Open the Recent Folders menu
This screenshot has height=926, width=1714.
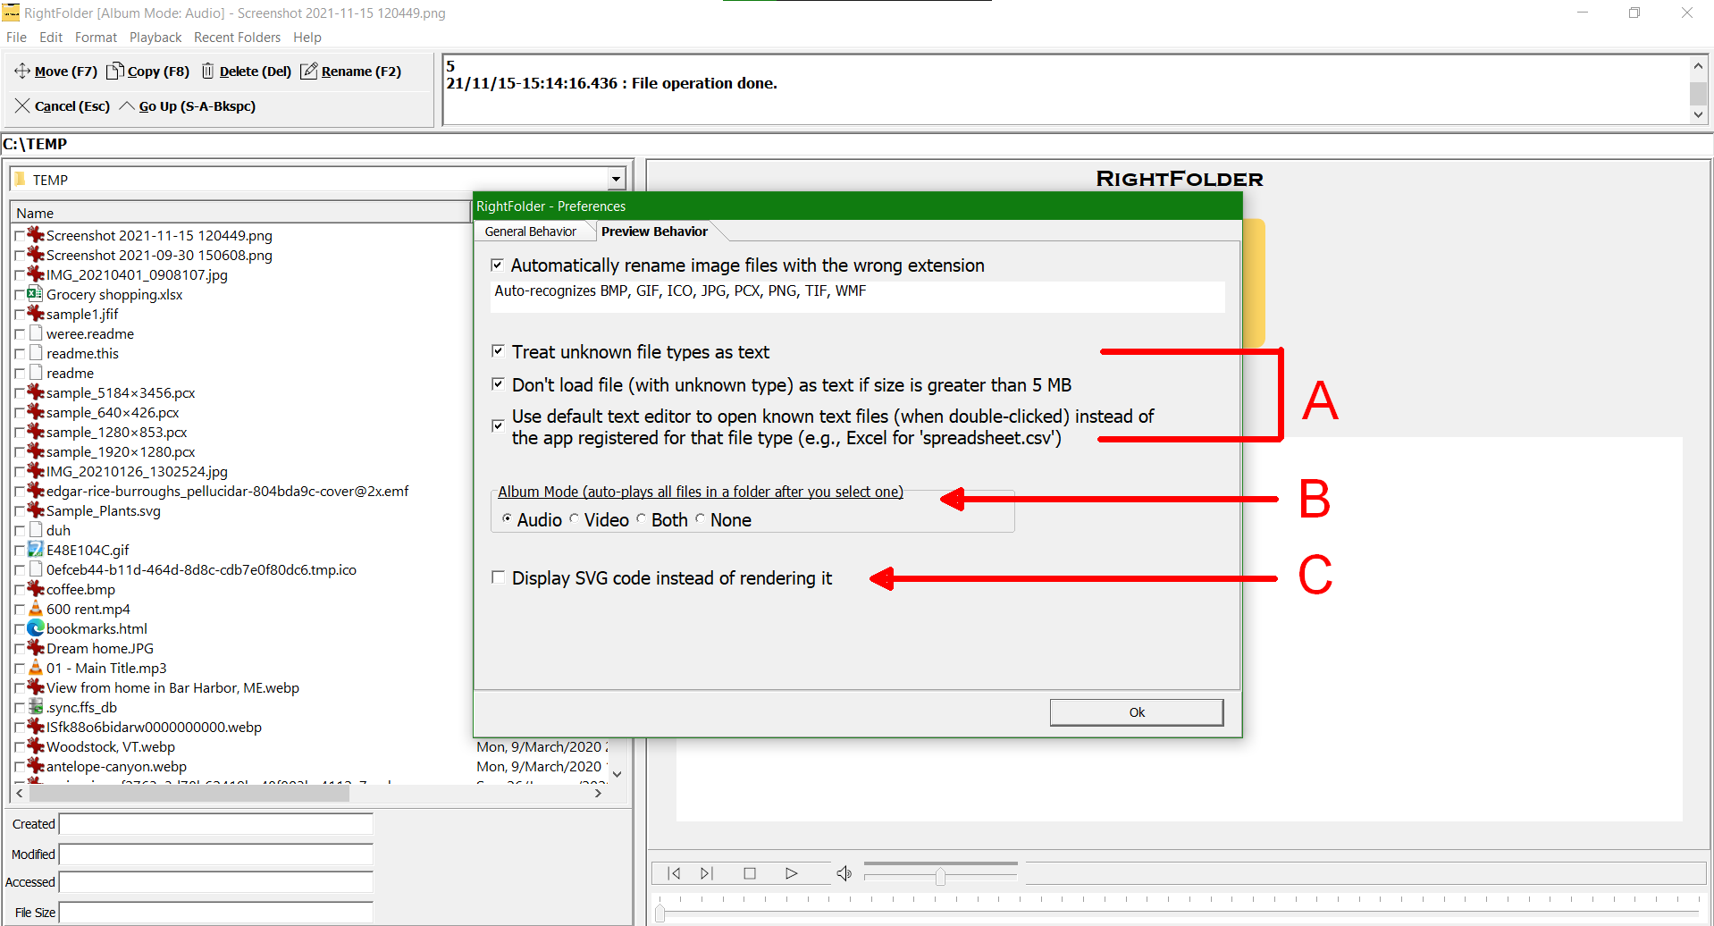tap(237, 38)
